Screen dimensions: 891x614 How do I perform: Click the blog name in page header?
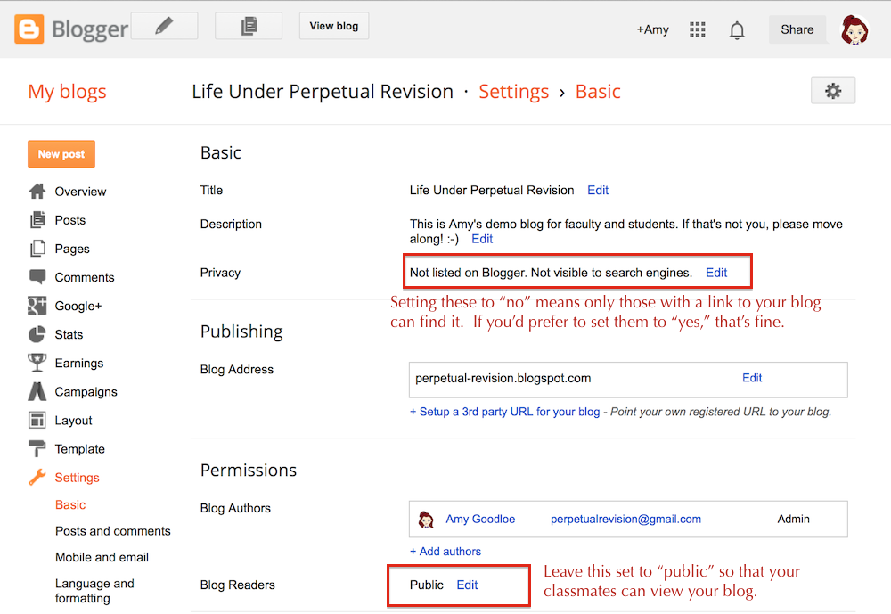click(x=323, y=92)
